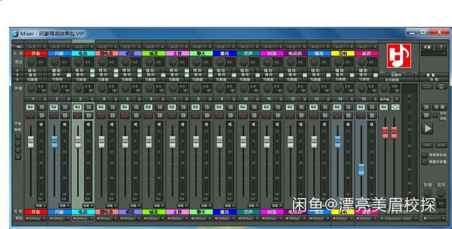The width and height of the screenshot is (452, 229).
Task: Click round icon beside channel number 13
Action: click(x=328, y=99)
